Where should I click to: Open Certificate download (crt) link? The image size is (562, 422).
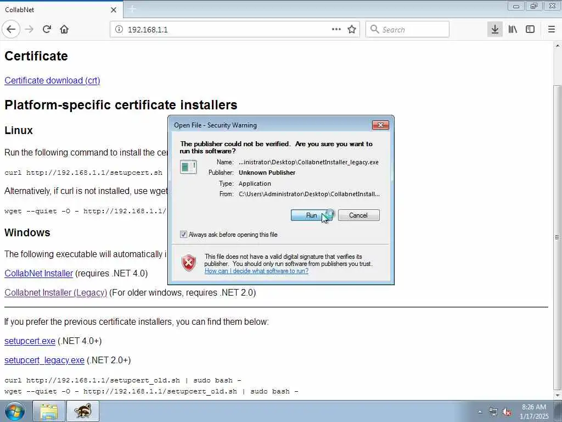click(52, 80)
